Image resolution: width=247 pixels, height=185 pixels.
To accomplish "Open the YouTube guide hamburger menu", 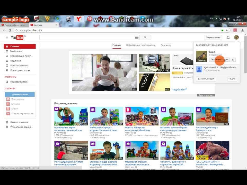I will [x=7, y=38].
